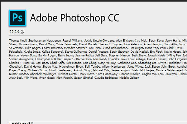Screen dimensions: 187x124
Task: Click the name Charles F. Rose III
Action: 22,63
